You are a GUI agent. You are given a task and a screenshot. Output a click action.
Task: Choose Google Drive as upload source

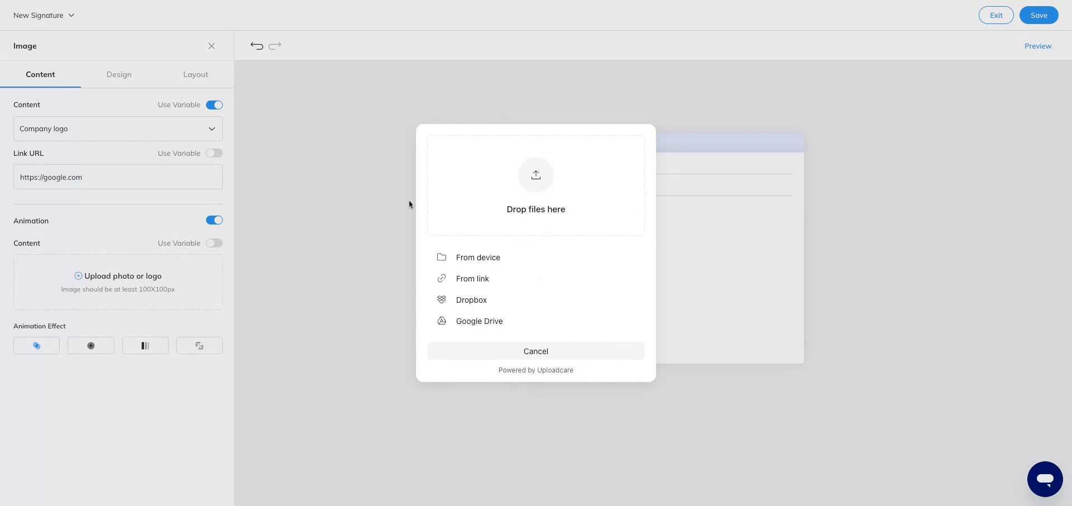click(x=479, y=321)
